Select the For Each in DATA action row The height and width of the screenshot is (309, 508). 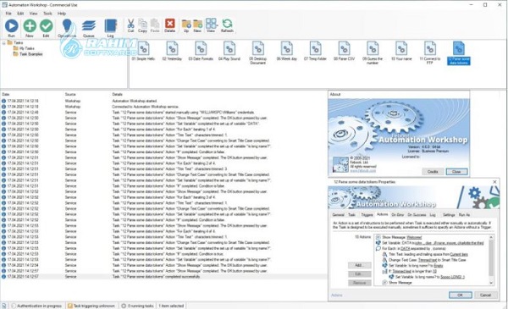pos(411,249)
